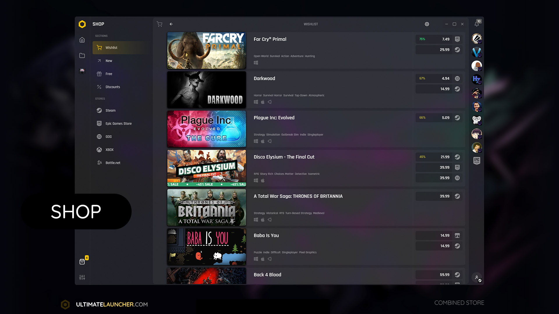
Task: Click the Windows icon under Far Cry Primal
Action: click(256, 63)
